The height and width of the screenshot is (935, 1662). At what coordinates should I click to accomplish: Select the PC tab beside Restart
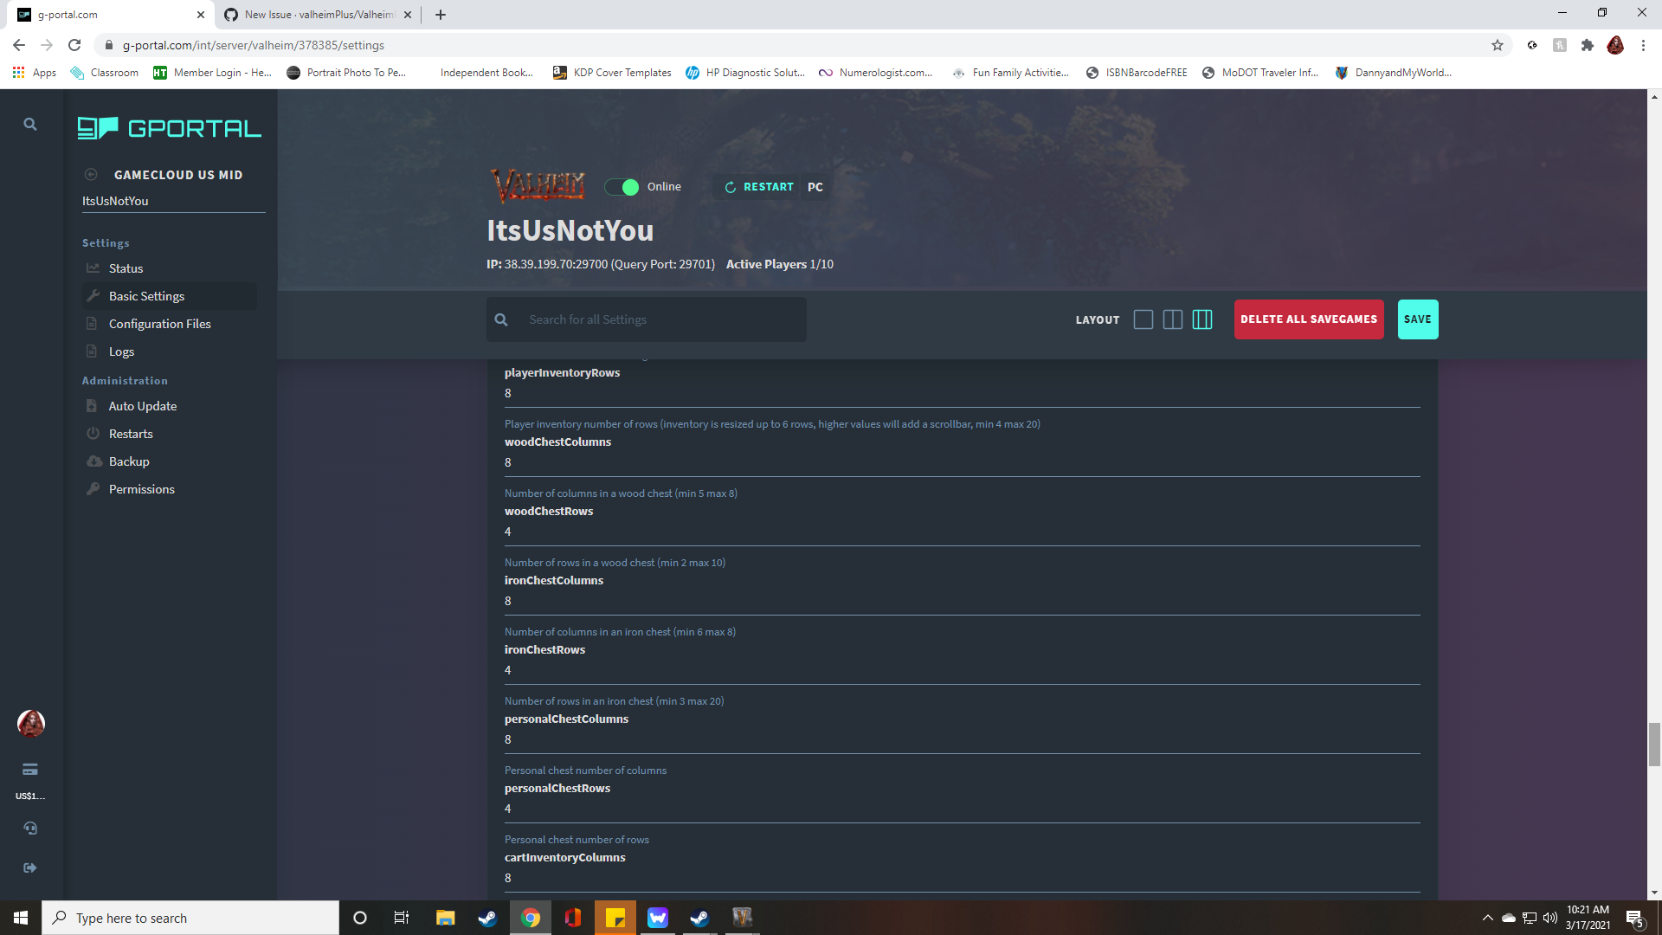(814, 186)
